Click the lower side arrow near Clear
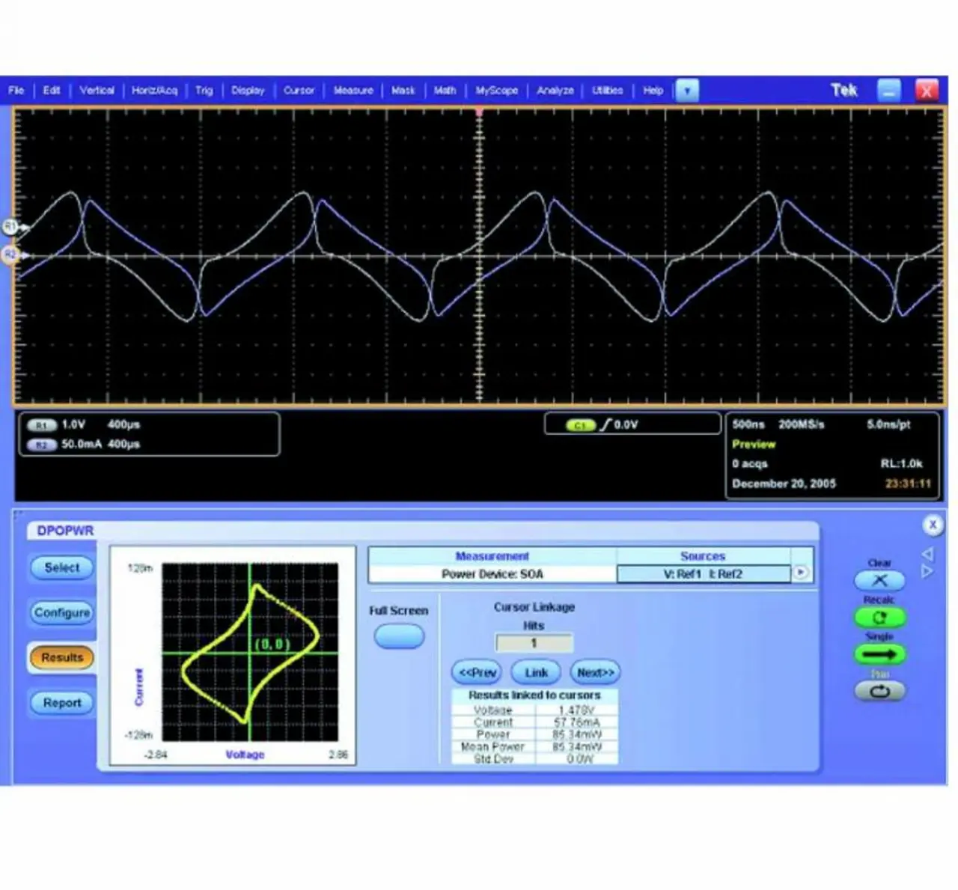This screenshot has width=958, height=890. point(927,571)
